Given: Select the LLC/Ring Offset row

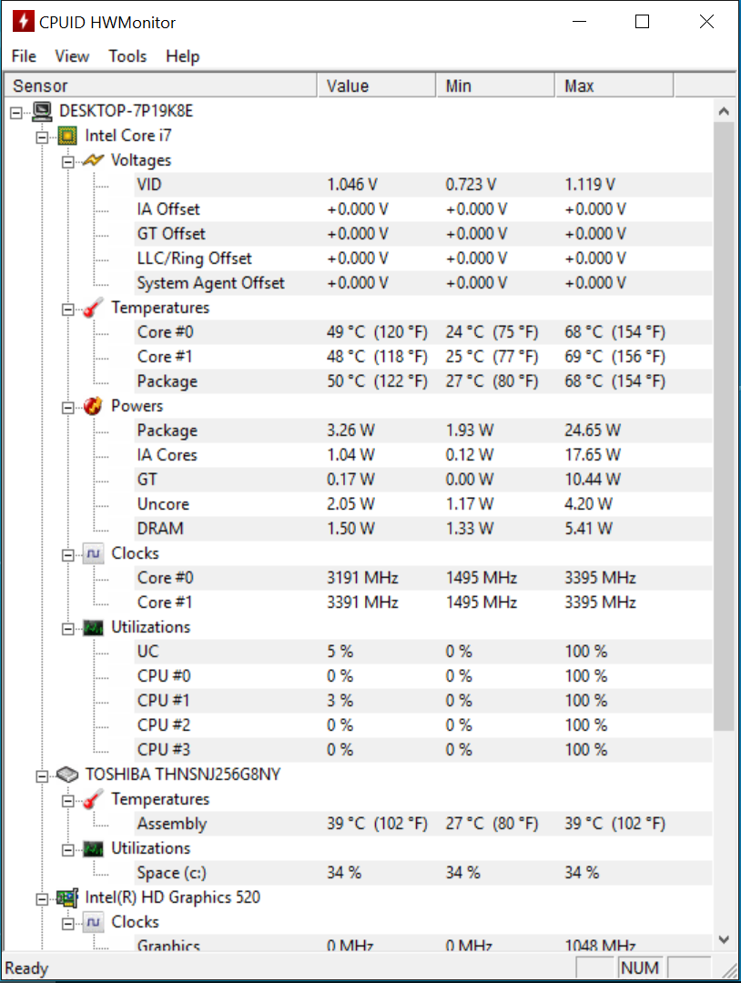Looking at the screenshot, I should [x=424, y=258].
